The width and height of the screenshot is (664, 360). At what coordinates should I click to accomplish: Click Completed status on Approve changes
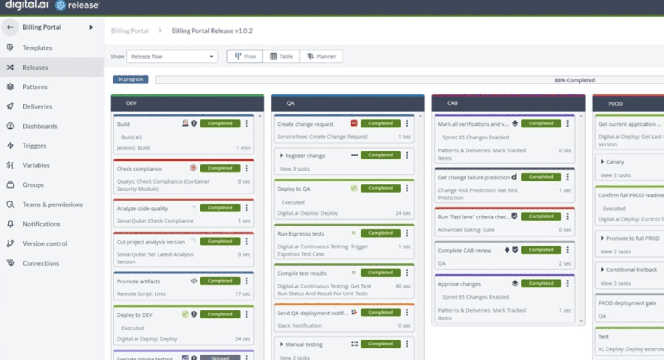pyautogui.click(x=541, y=283)
